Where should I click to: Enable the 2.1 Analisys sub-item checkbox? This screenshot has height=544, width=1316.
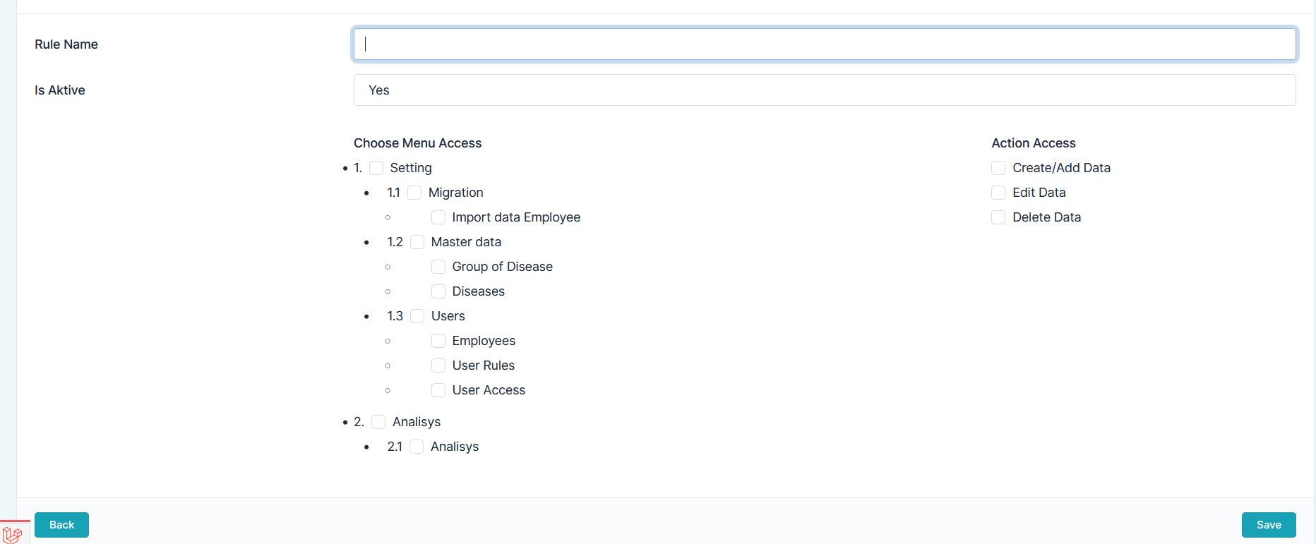(x=417, y=447)
